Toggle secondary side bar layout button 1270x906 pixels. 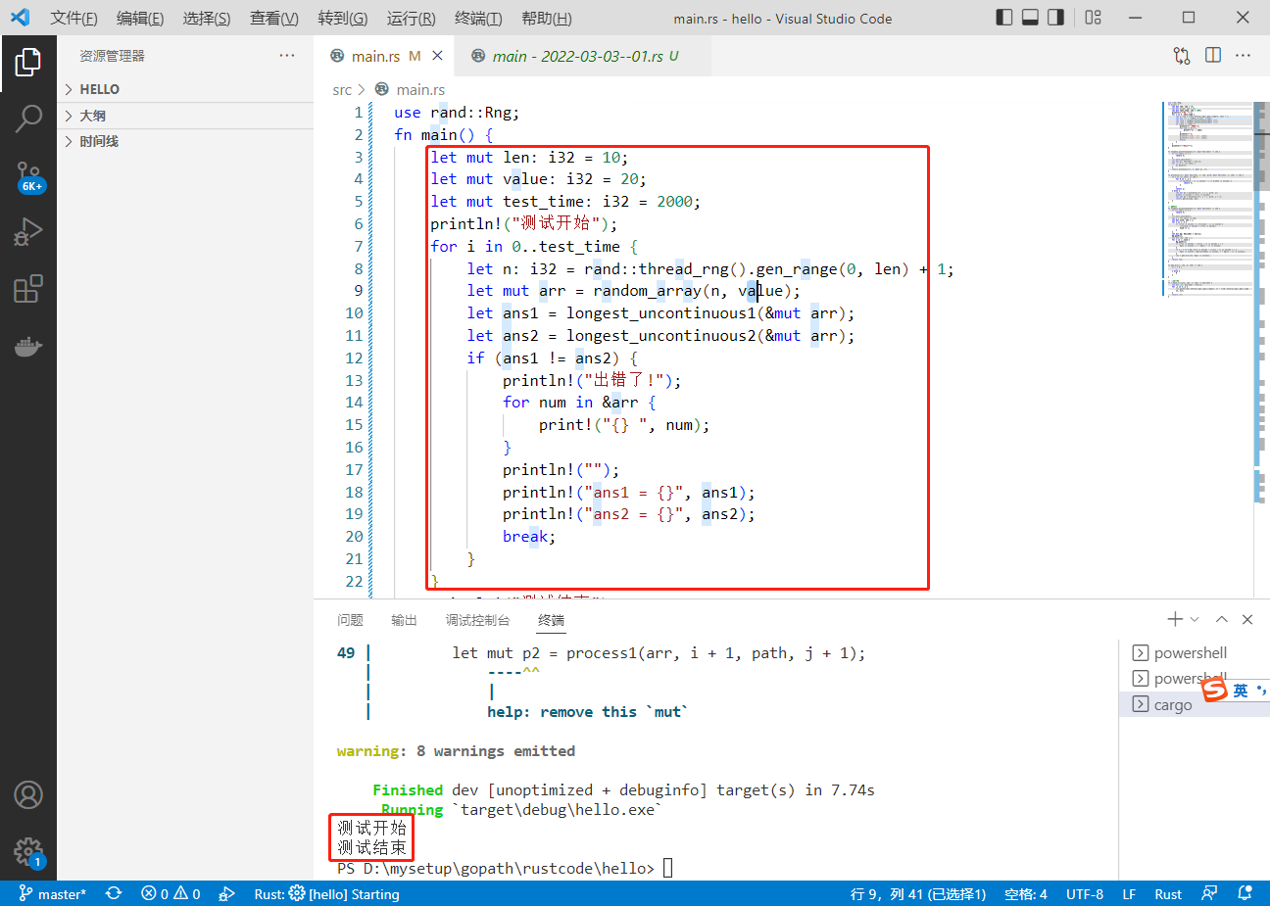(1055, 18)
